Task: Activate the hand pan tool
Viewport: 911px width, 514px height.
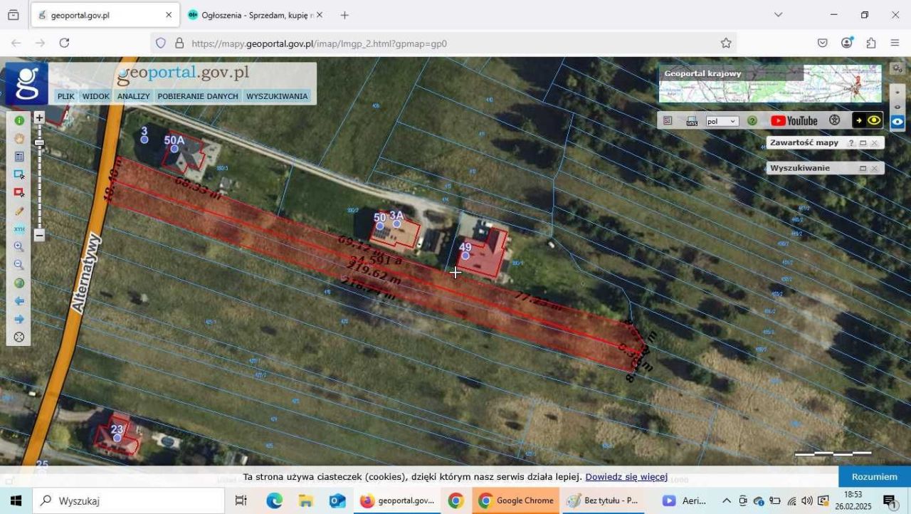Action: [19, 138]
